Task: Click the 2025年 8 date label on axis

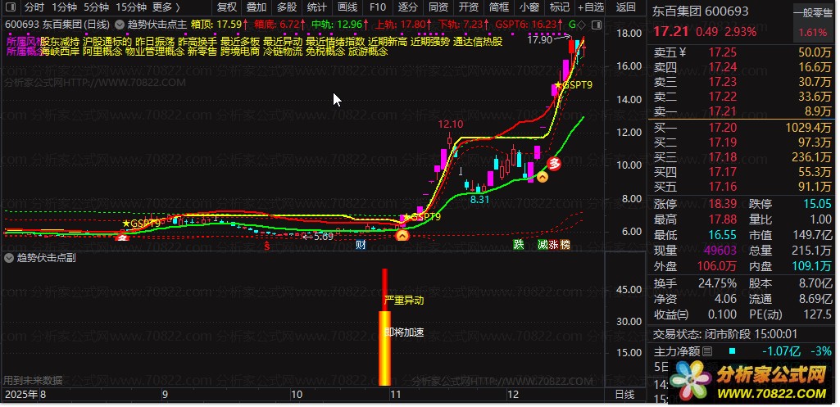Action: pyautogui.click(x=25, y=395)
